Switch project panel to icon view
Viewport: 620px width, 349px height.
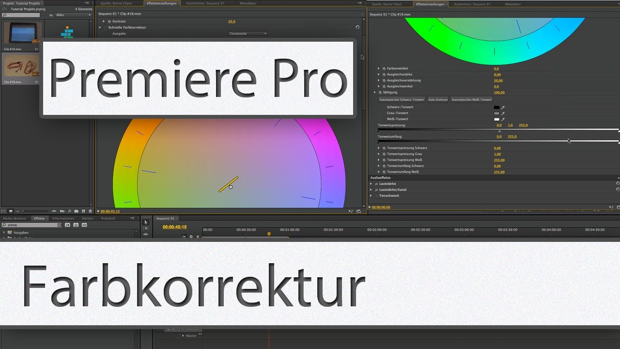[11, 211]
